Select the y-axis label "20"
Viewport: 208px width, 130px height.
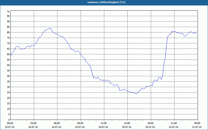click(x=8, y=98)
